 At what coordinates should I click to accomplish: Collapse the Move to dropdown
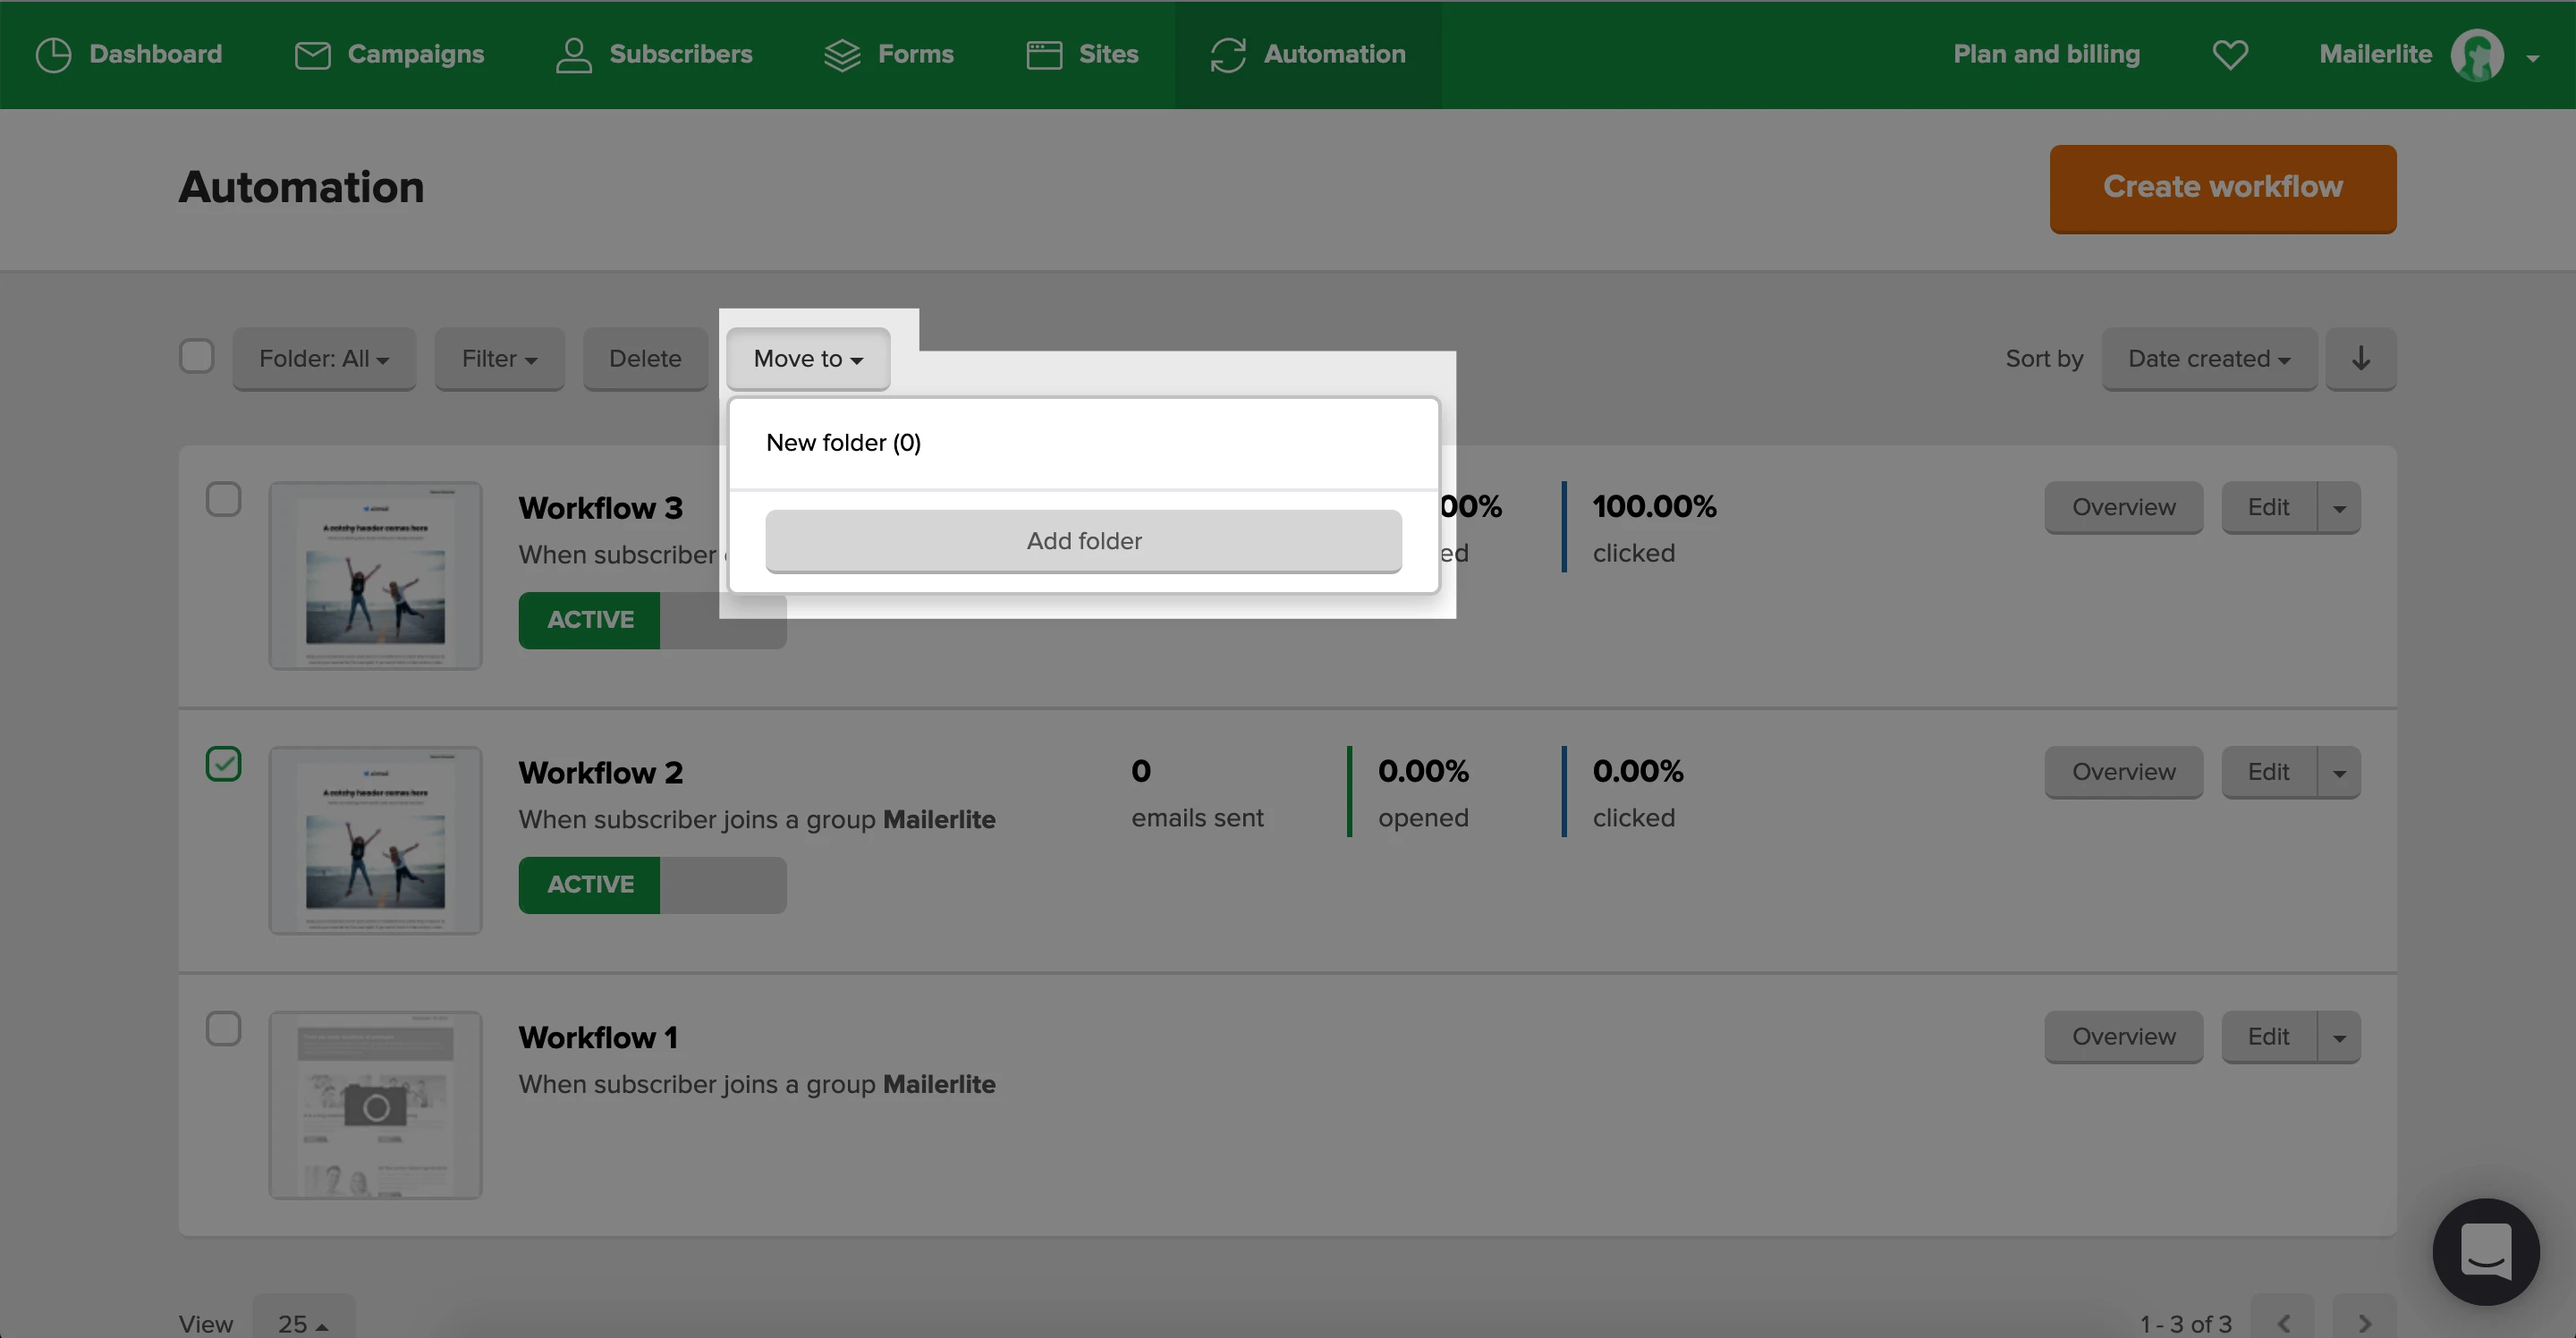point(808,358)
